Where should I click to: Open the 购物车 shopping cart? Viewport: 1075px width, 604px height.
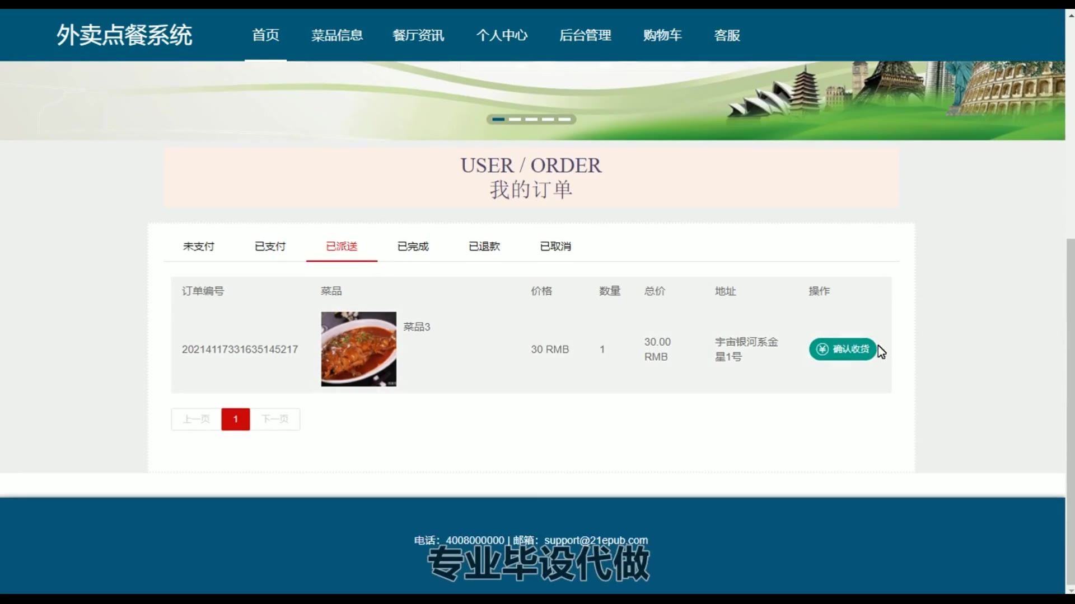tap(662, 35)
